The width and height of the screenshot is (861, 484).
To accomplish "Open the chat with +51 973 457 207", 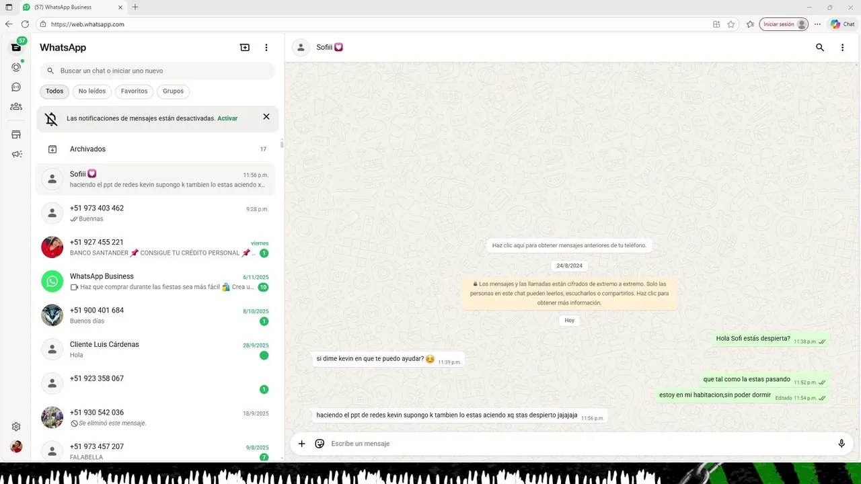I will click(155, 450).
